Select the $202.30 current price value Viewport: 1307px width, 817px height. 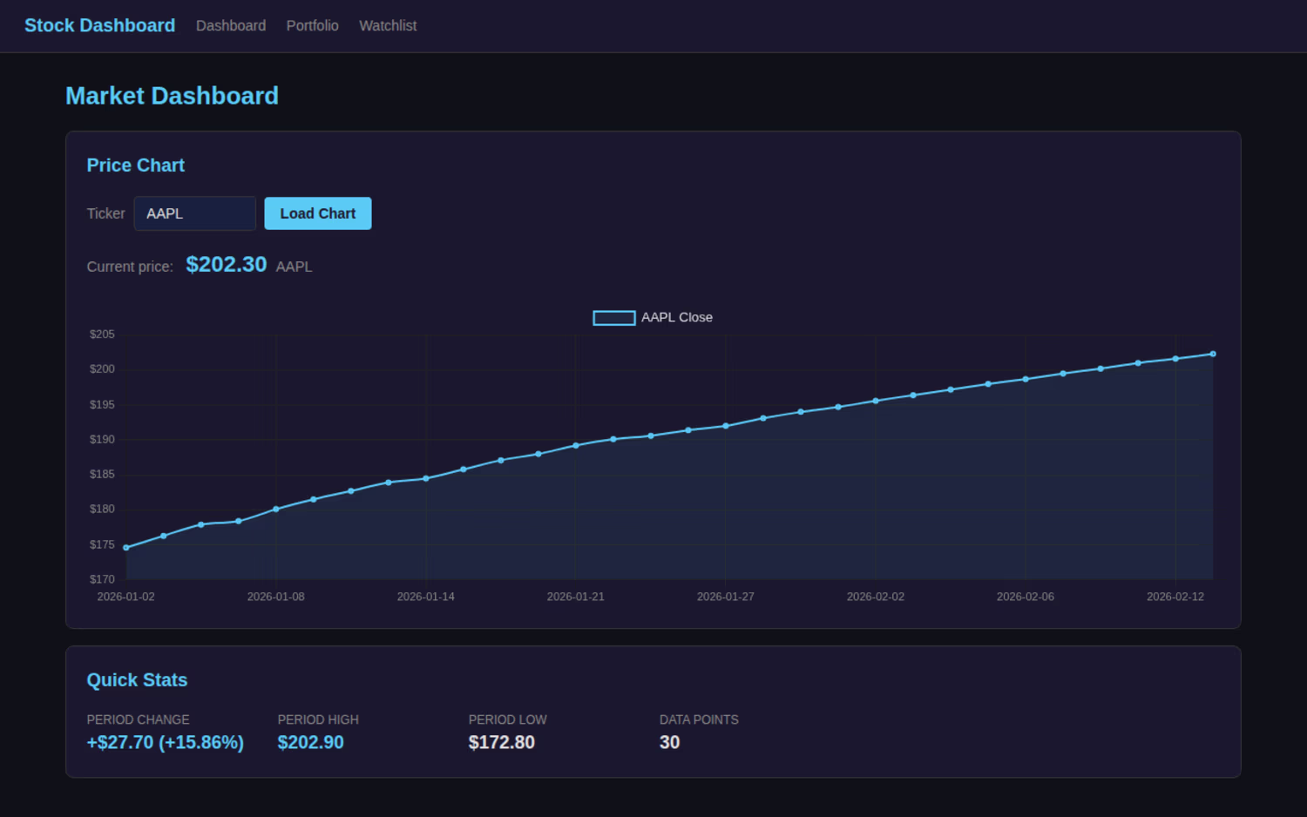point(227,265)
